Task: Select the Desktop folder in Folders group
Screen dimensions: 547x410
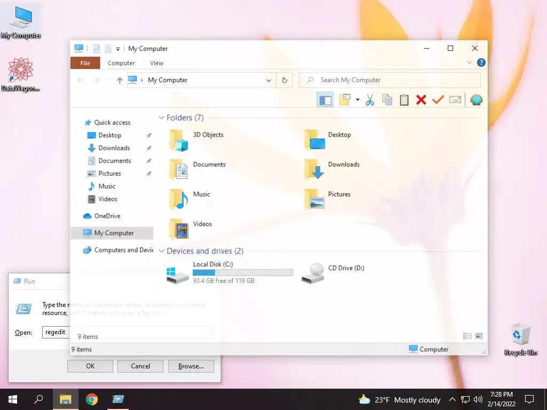Action: pos(327,140)
